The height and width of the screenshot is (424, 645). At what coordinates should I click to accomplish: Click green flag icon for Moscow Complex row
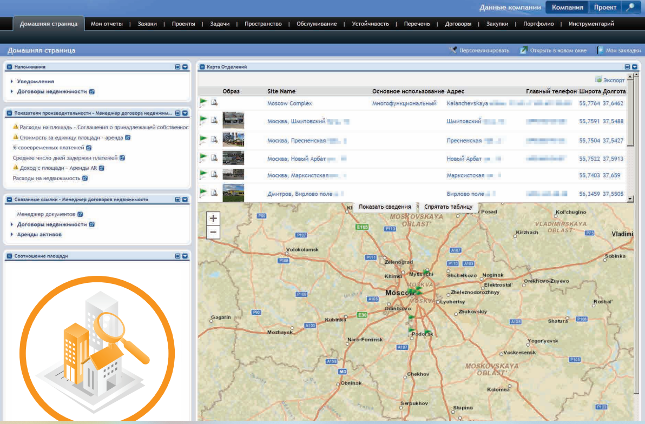(203, 102)
